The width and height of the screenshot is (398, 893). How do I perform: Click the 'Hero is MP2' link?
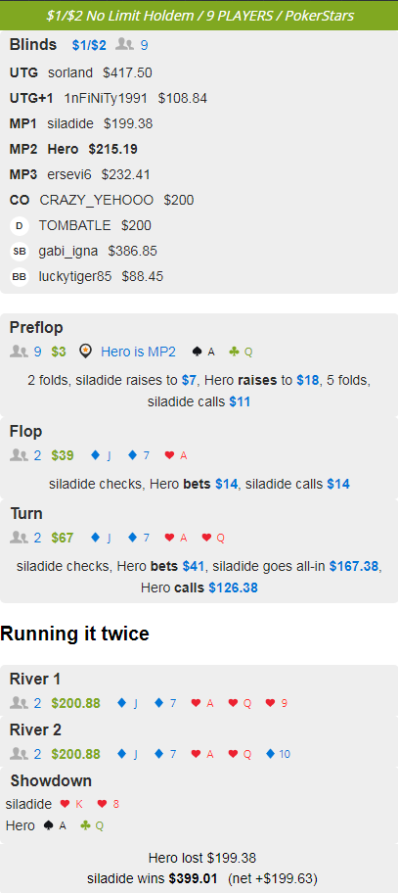click(138, 352)
